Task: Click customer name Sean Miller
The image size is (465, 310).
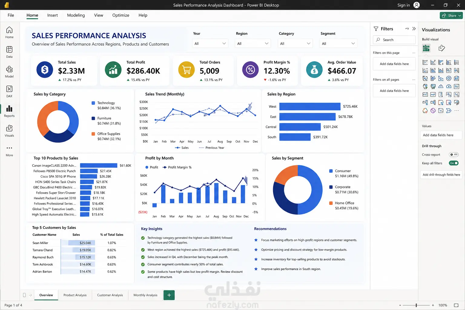Action: pos(40,243)
